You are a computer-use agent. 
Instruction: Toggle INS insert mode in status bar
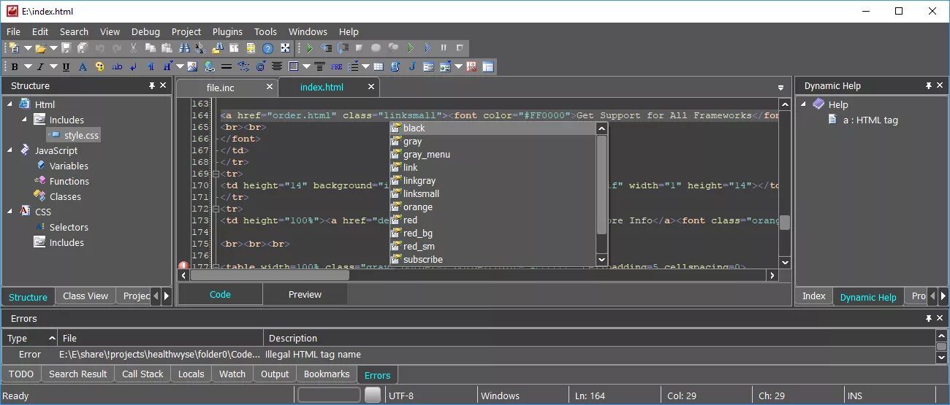pos(854,396)
